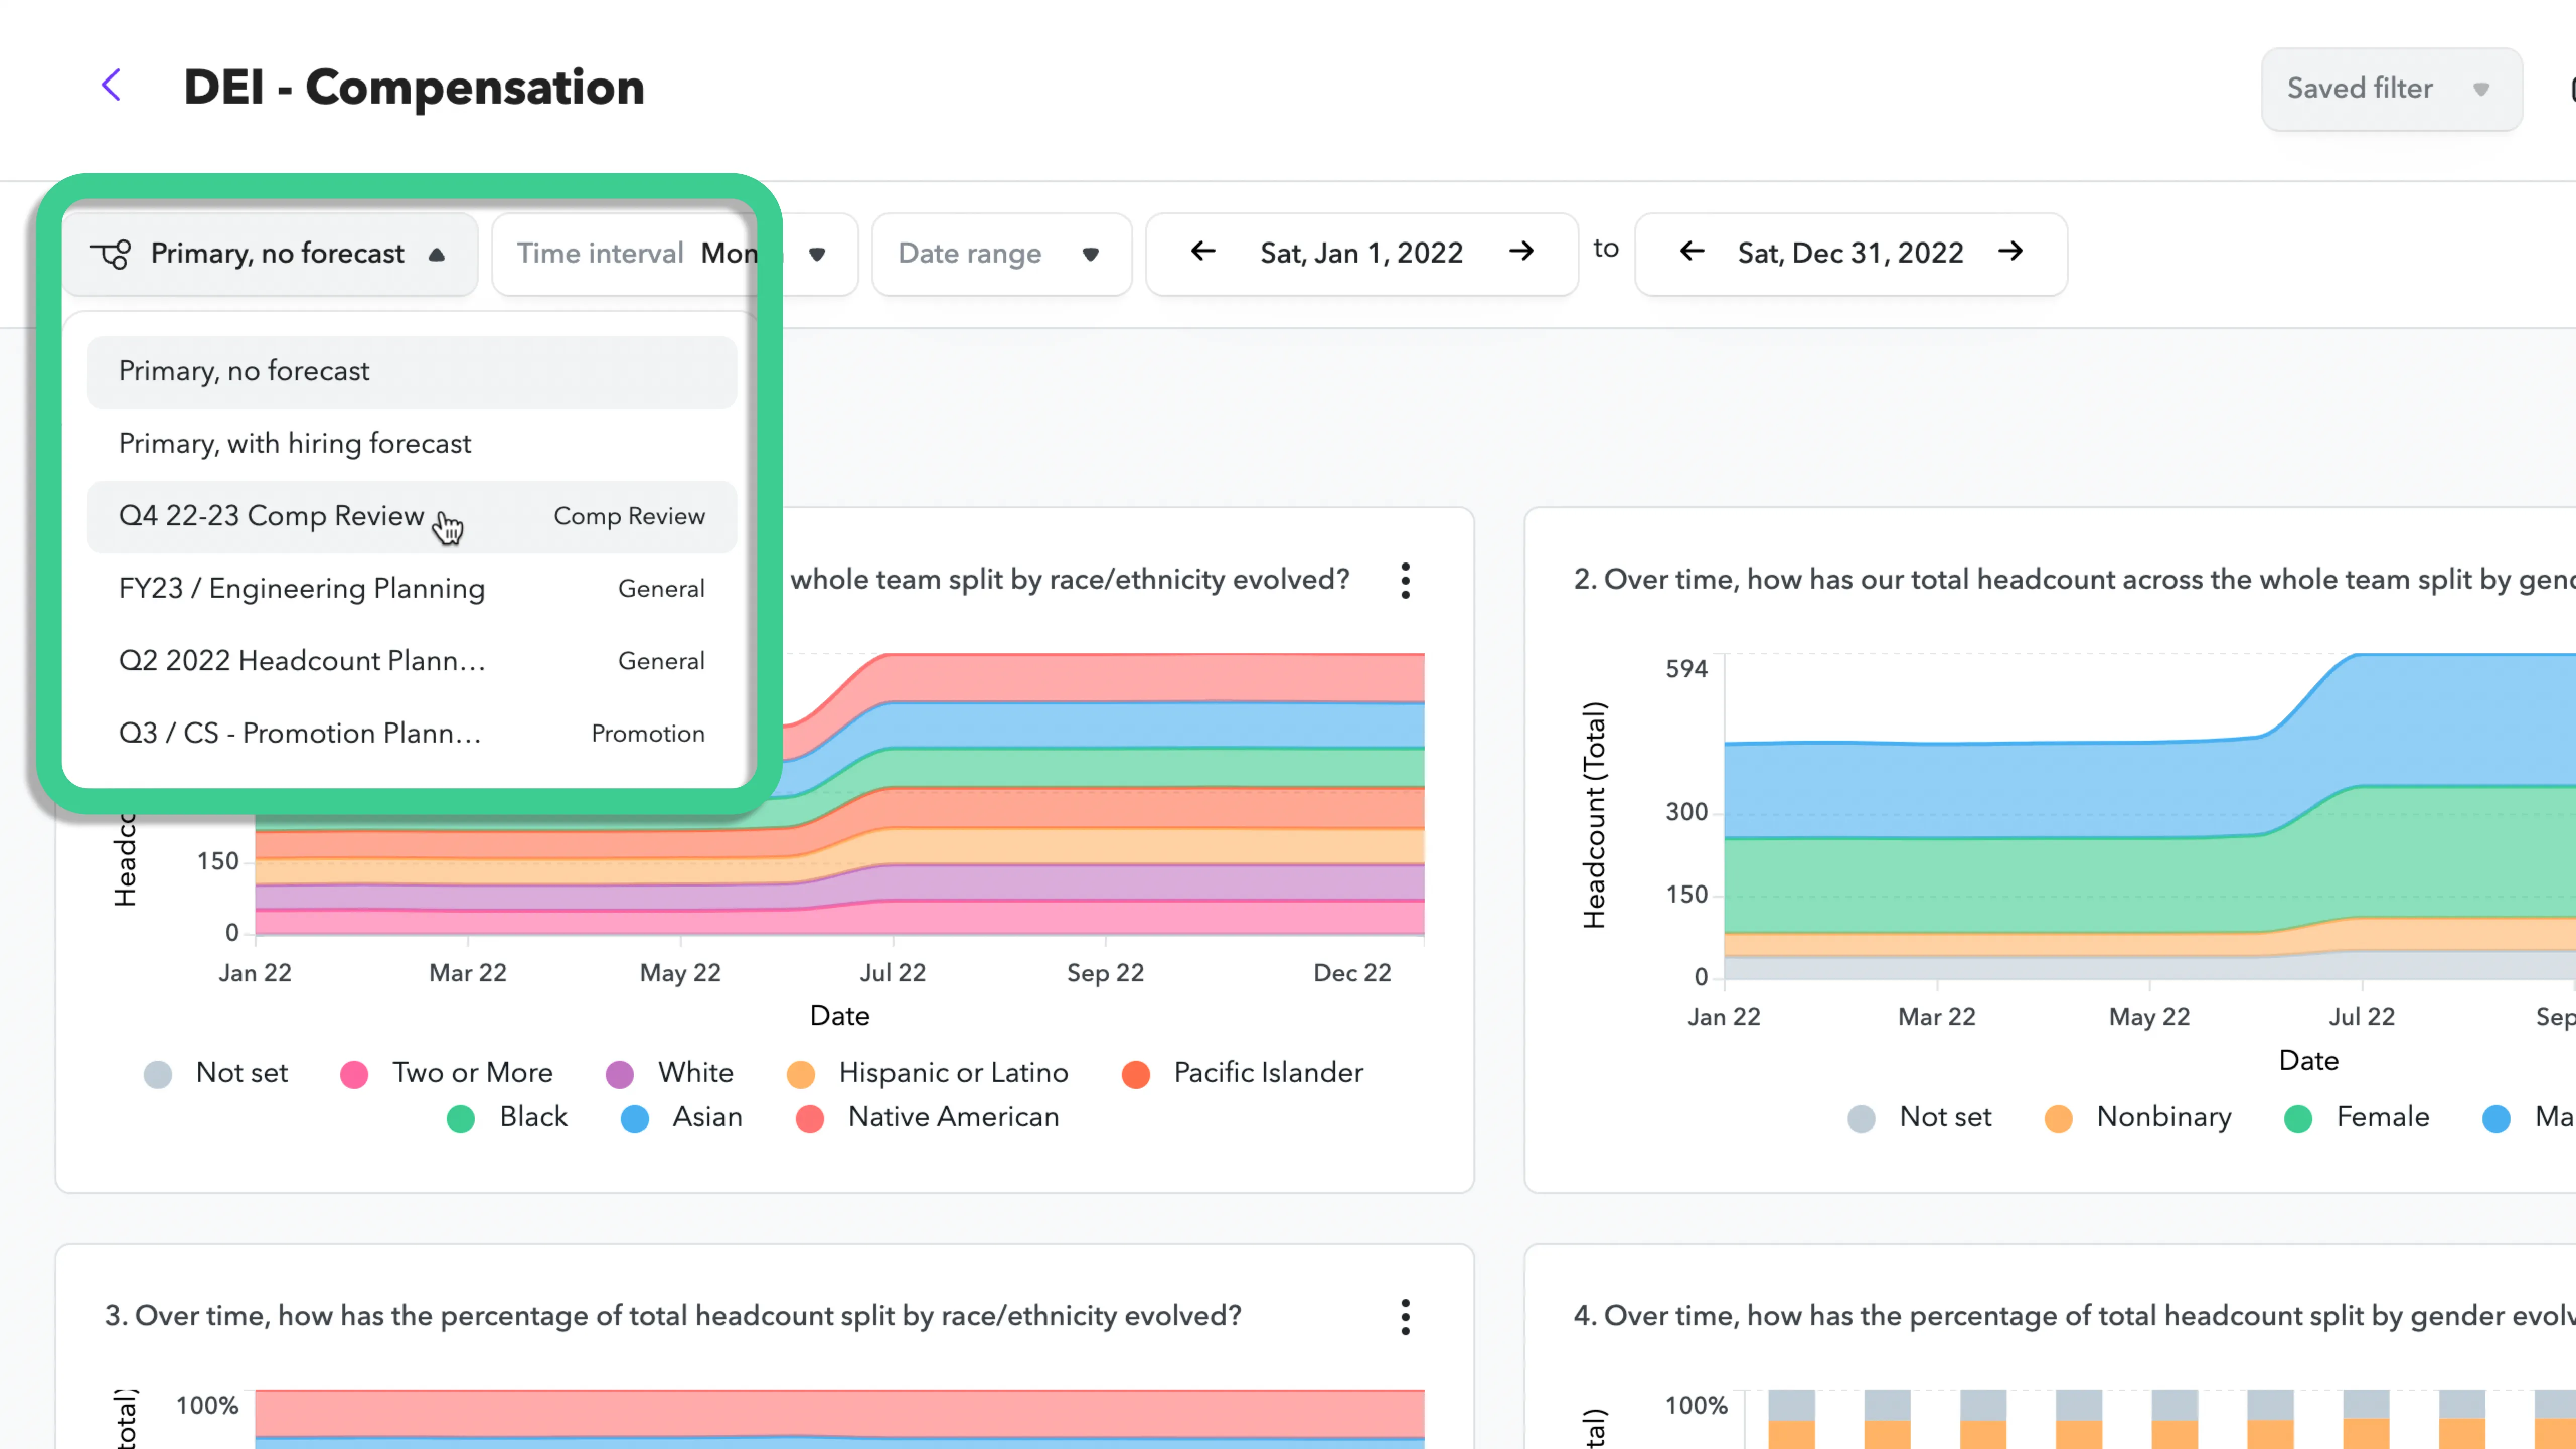
Task: Choose FY23 / Engineering Planning scenario
Action: pos(412,589)
